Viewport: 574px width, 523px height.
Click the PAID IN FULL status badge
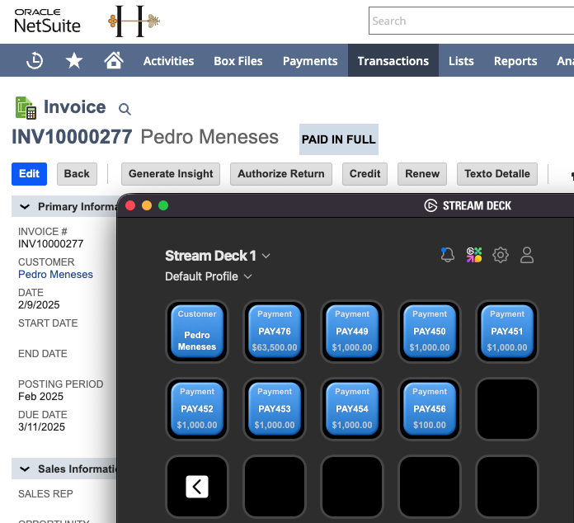pos(339,139)
